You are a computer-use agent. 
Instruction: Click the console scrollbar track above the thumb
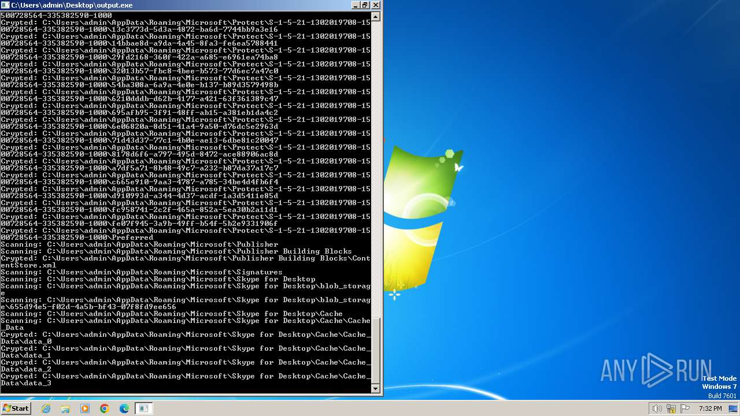pyautogui.click(x=376, y=169)
